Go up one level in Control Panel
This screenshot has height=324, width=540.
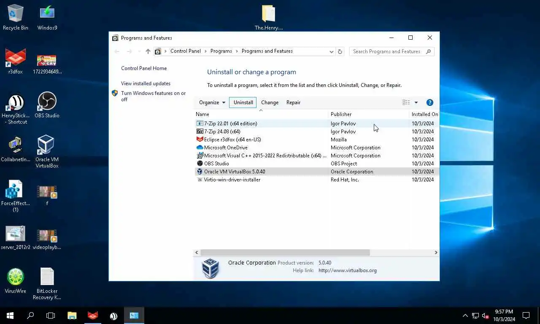[148, 51]
